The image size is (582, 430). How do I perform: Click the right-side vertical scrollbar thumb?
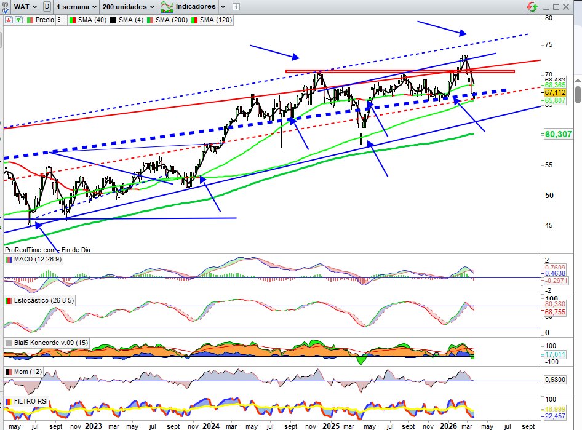coord(578,95)
